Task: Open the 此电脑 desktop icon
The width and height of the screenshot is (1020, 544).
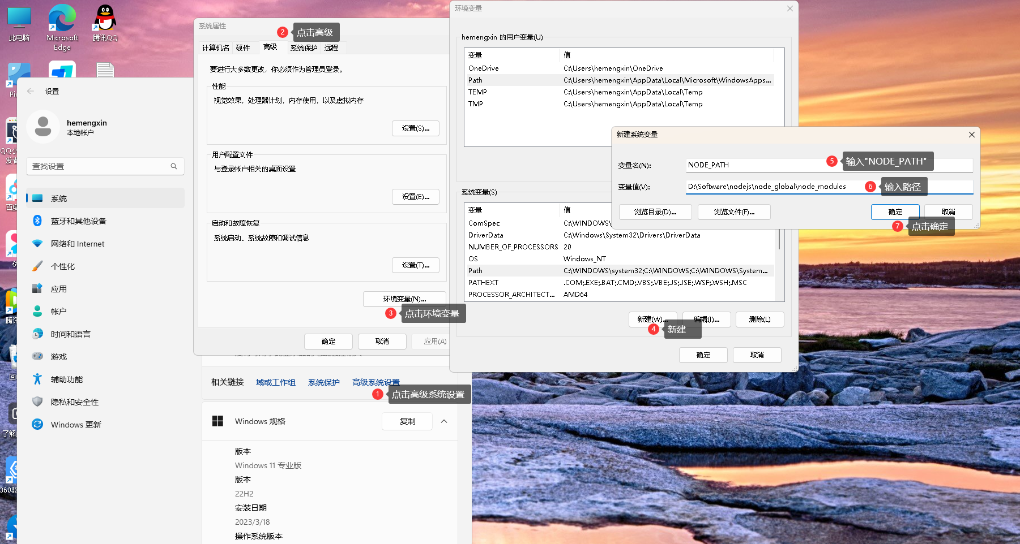Action: click(19, 24)
